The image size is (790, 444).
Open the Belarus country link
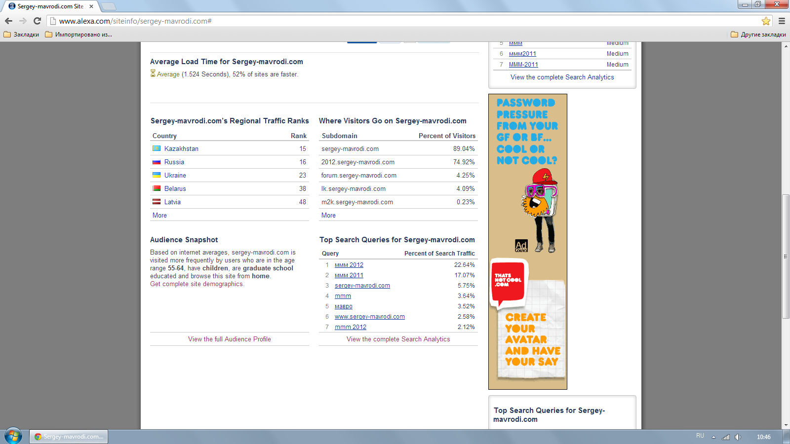(175, 188)
